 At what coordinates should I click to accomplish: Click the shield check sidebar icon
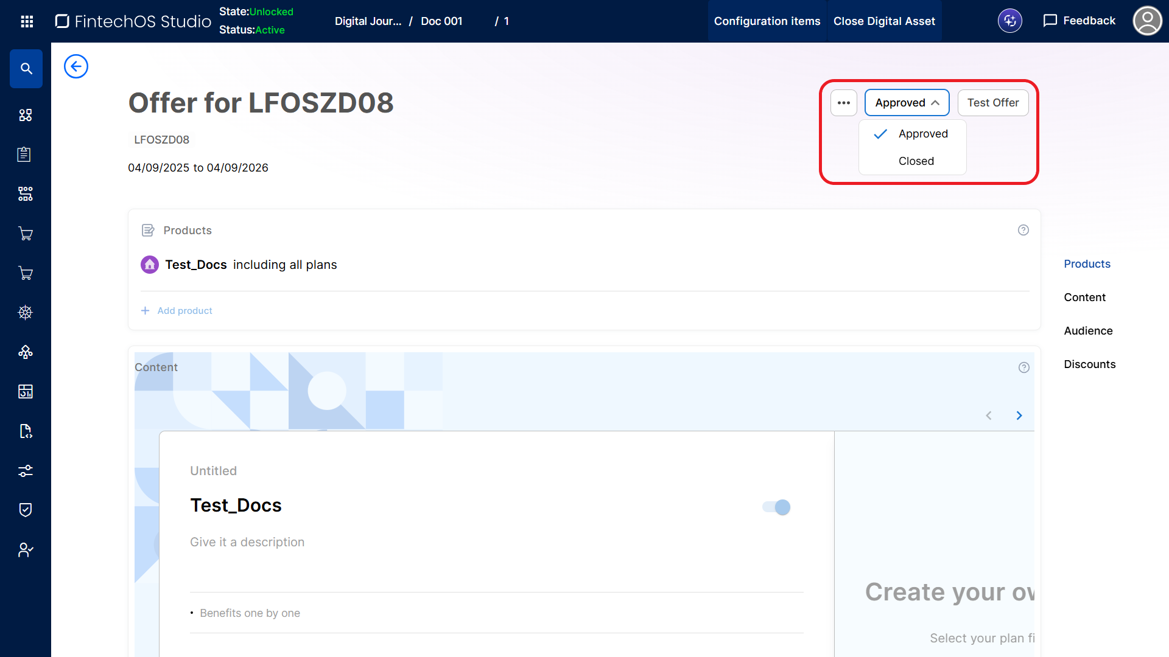(26, 510)
